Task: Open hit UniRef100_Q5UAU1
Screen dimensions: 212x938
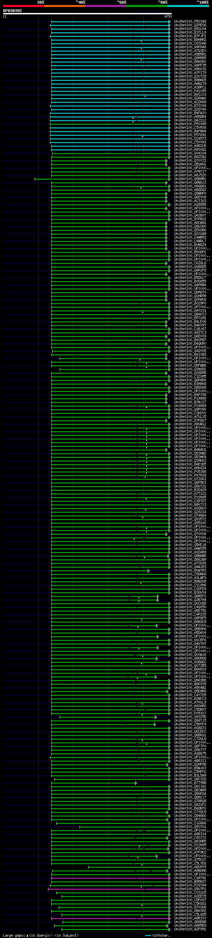Action: pyautogui.click(x=190, y=164)
